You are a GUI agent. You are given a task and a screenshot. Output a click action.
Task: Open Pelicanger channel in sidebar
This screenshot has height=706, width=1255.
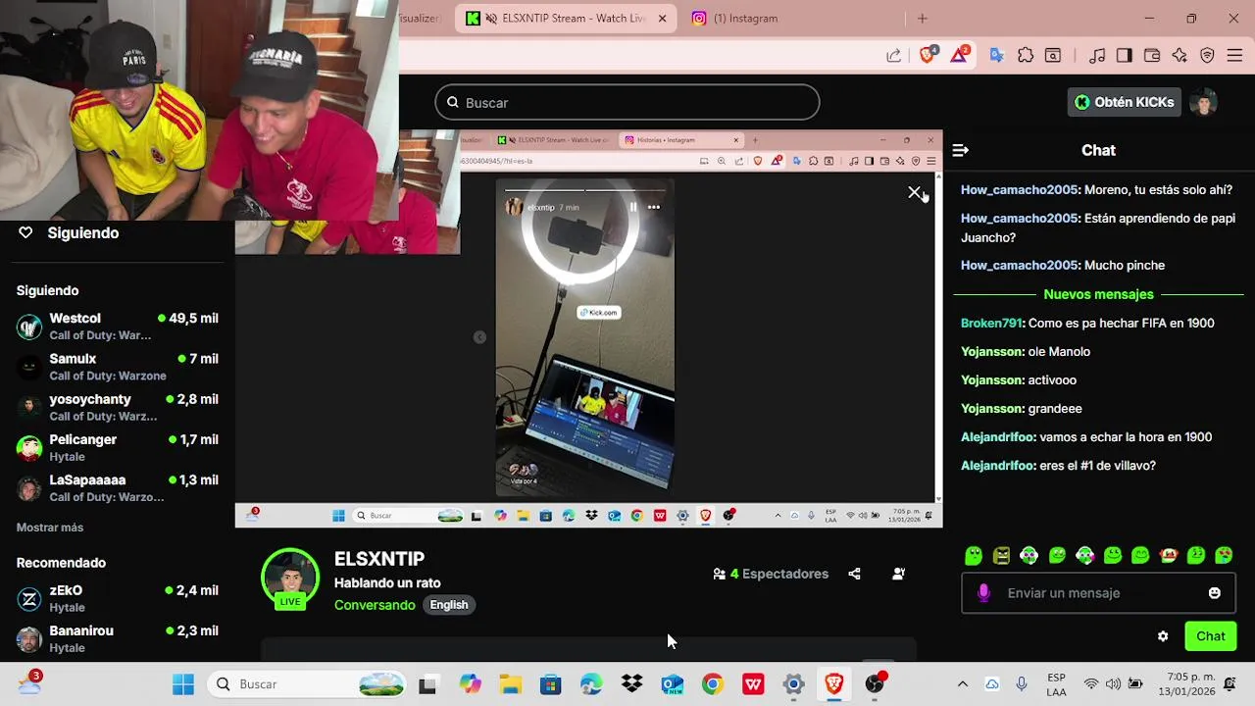[118, 447]
